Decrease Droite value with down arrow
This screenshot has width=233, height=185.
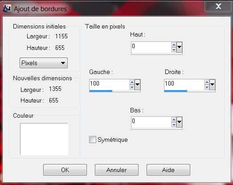(x=207, y=87)
